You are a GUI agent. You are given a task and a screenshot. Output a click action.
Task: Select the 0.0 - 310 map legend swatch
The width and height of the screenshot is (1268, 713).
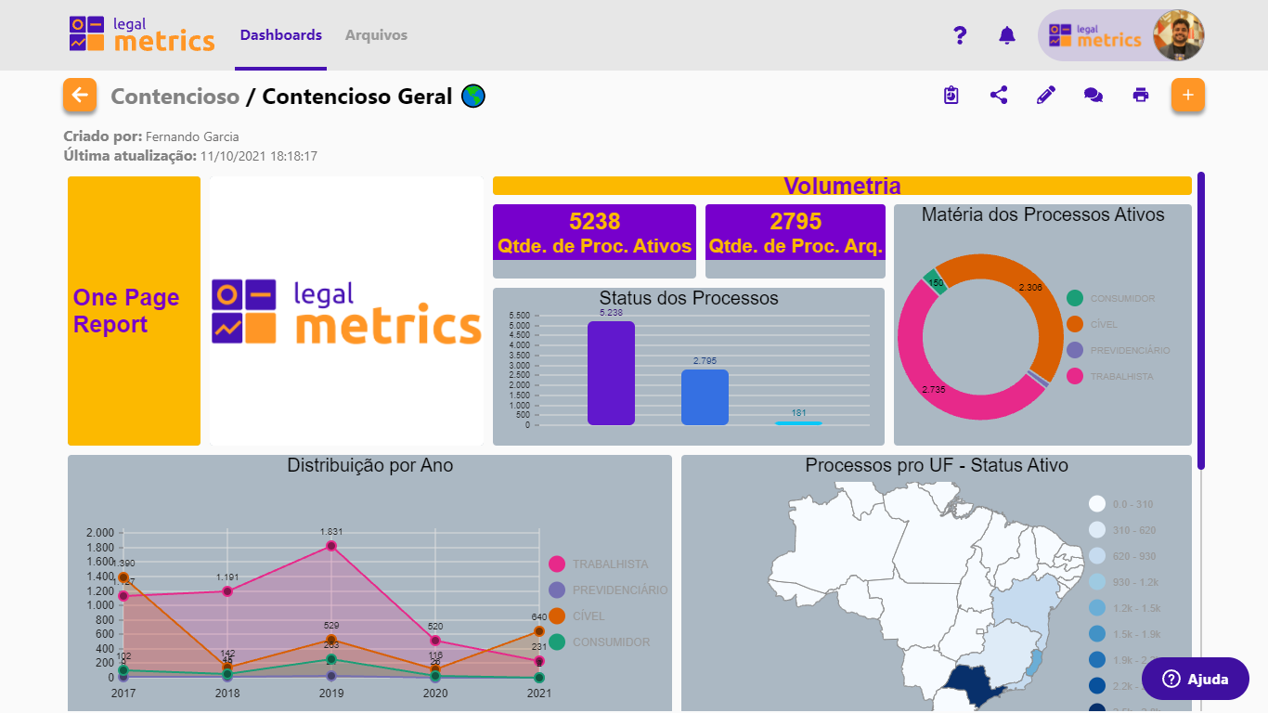pyautogui.click(x=1097, y=504)
